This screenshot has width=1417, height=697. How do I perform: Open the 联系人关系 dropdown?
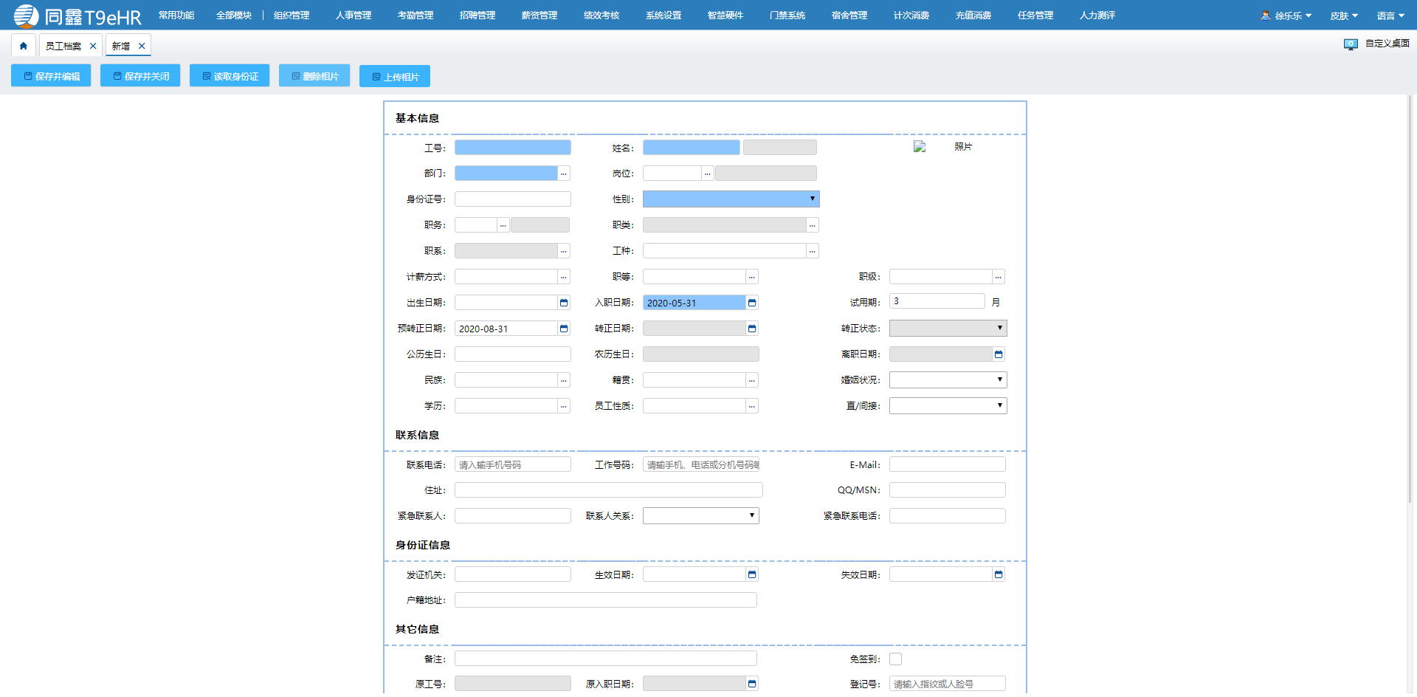[x=700, y=516]
